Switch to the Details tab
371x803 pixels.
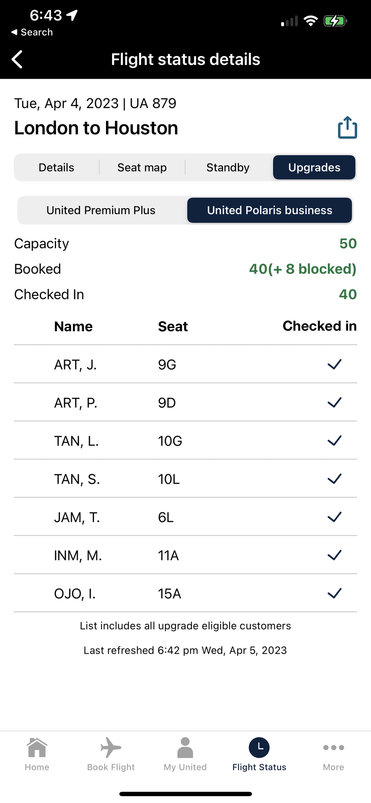(x=56, y=167)
